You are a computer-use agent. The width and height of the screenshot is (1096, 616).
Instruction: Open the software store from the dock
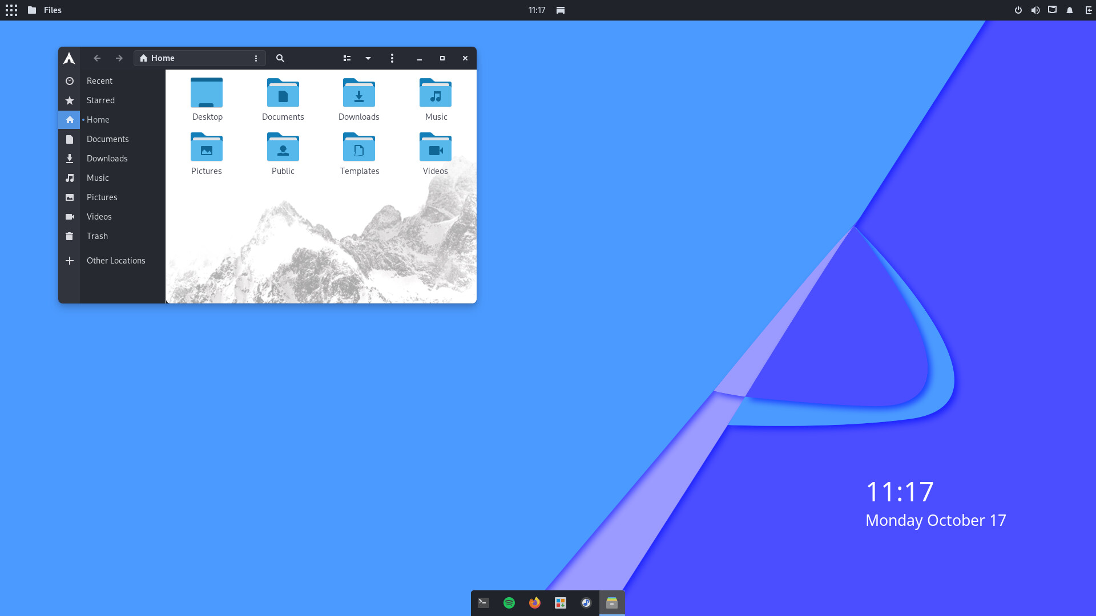pos(561,603)
